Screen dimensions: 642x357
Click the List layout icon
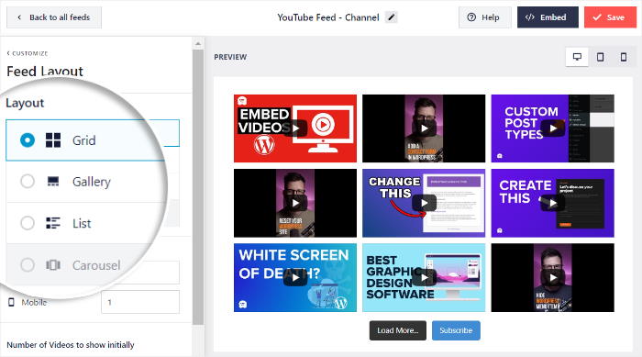(53, 223)
